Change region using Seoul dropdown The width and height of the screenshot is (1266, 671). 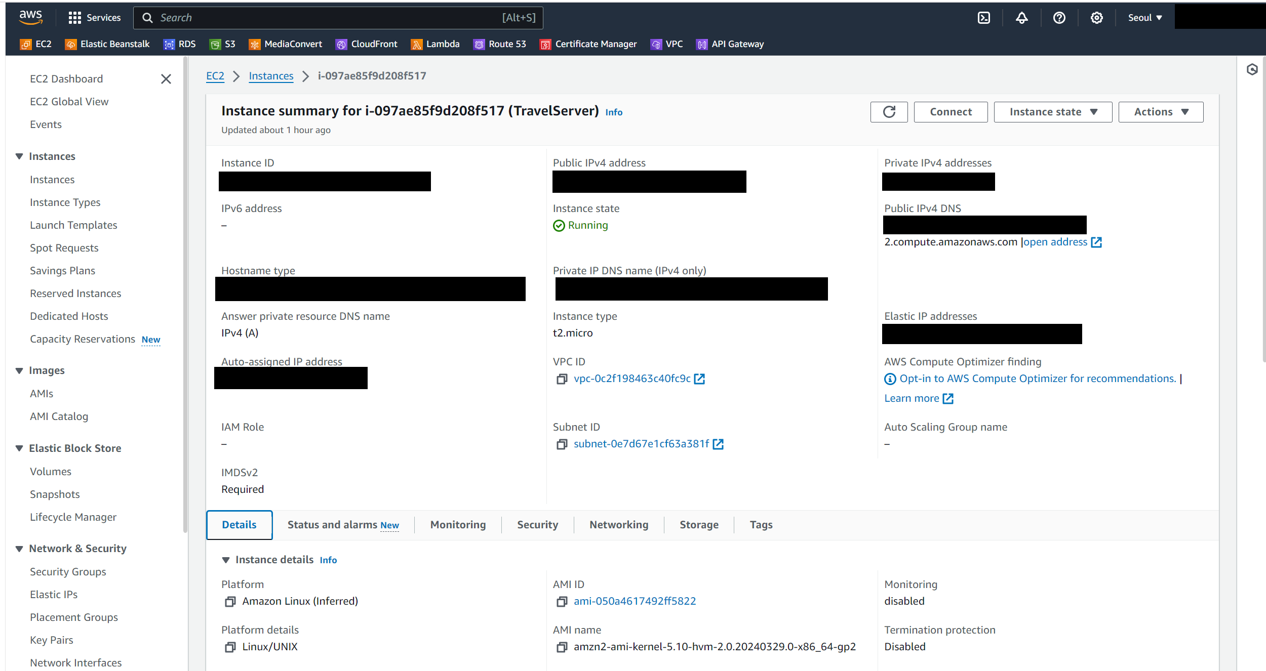[x=1145, y=18]
